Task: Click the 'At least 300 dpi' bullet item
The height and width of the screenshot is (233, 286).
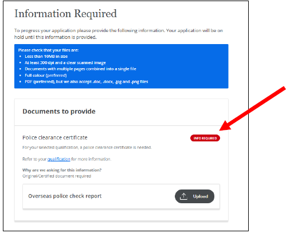Action: (x=65, y=63)
